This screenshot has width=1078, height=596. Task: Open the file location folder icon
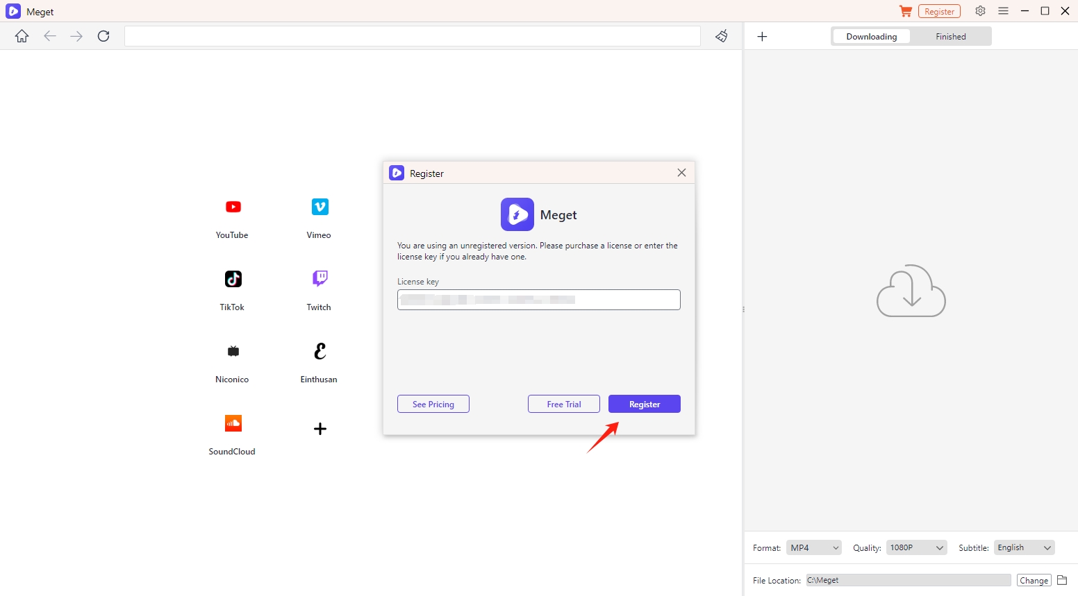tap(1062, 580)
